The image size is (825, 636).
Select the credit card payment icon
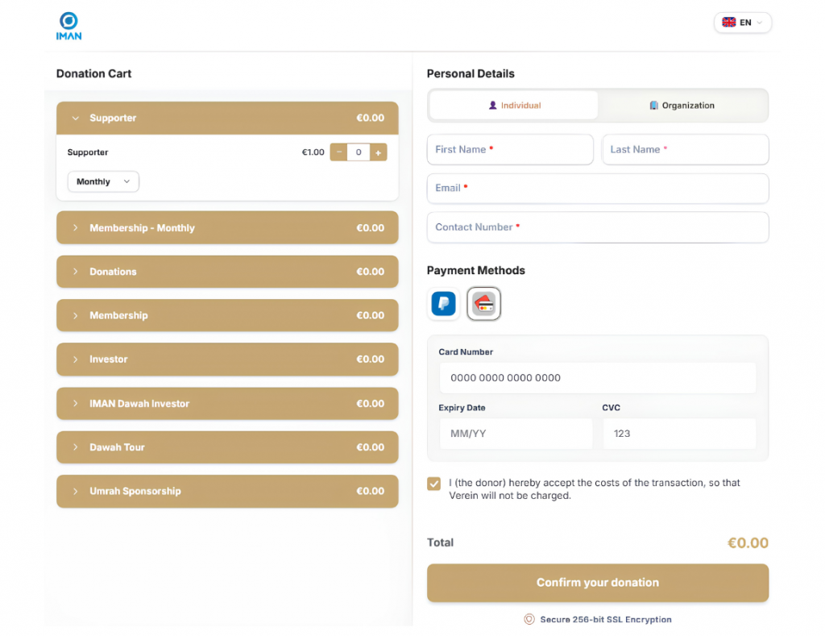pyautogui.click(x=484, y=304)
